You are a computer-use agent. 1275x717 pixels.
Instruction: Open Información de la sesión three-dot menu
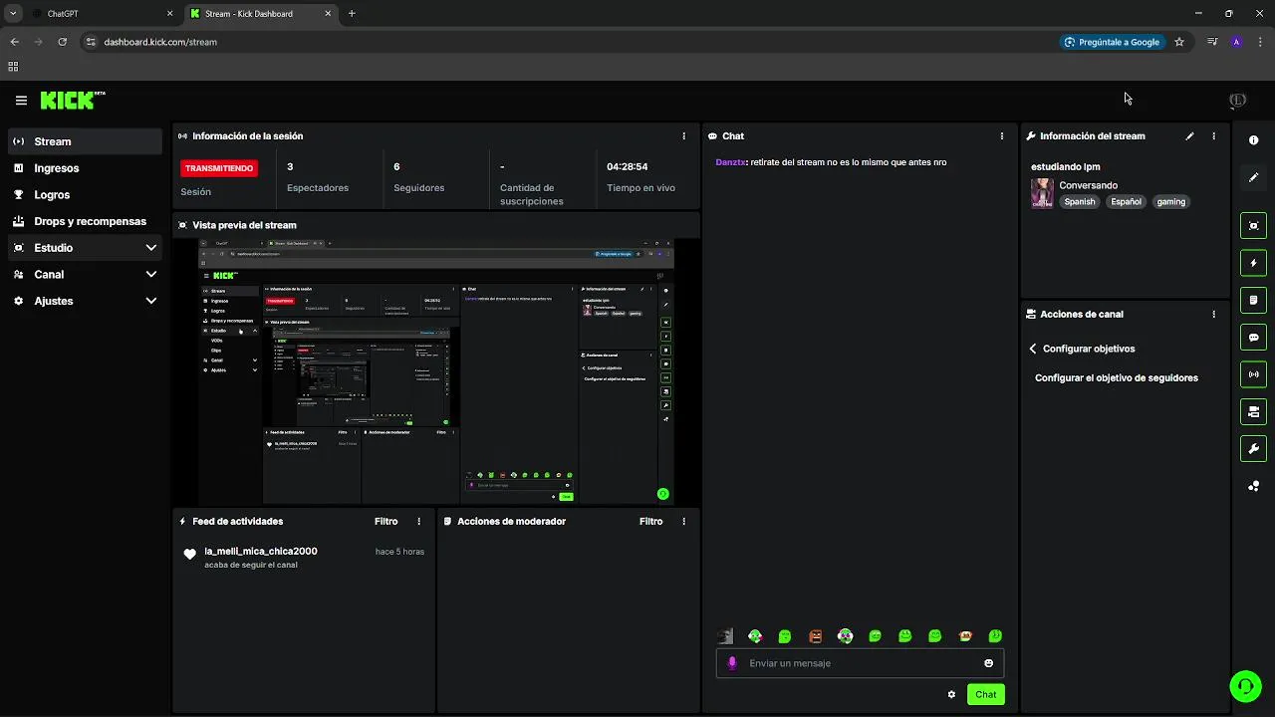[683, 136]
